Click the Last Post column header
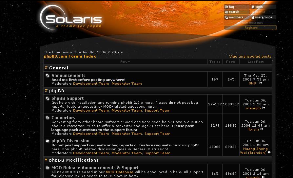 tap(256, 62)
